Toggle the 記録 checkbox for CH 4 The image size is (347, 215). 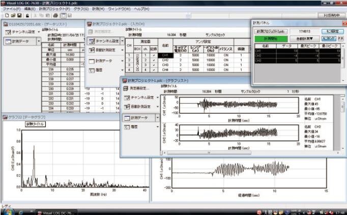point(154,70)
